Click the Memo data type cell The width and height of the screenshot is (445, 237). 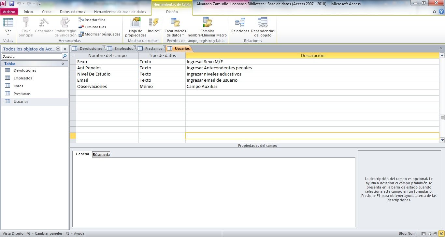pos(162,87)
